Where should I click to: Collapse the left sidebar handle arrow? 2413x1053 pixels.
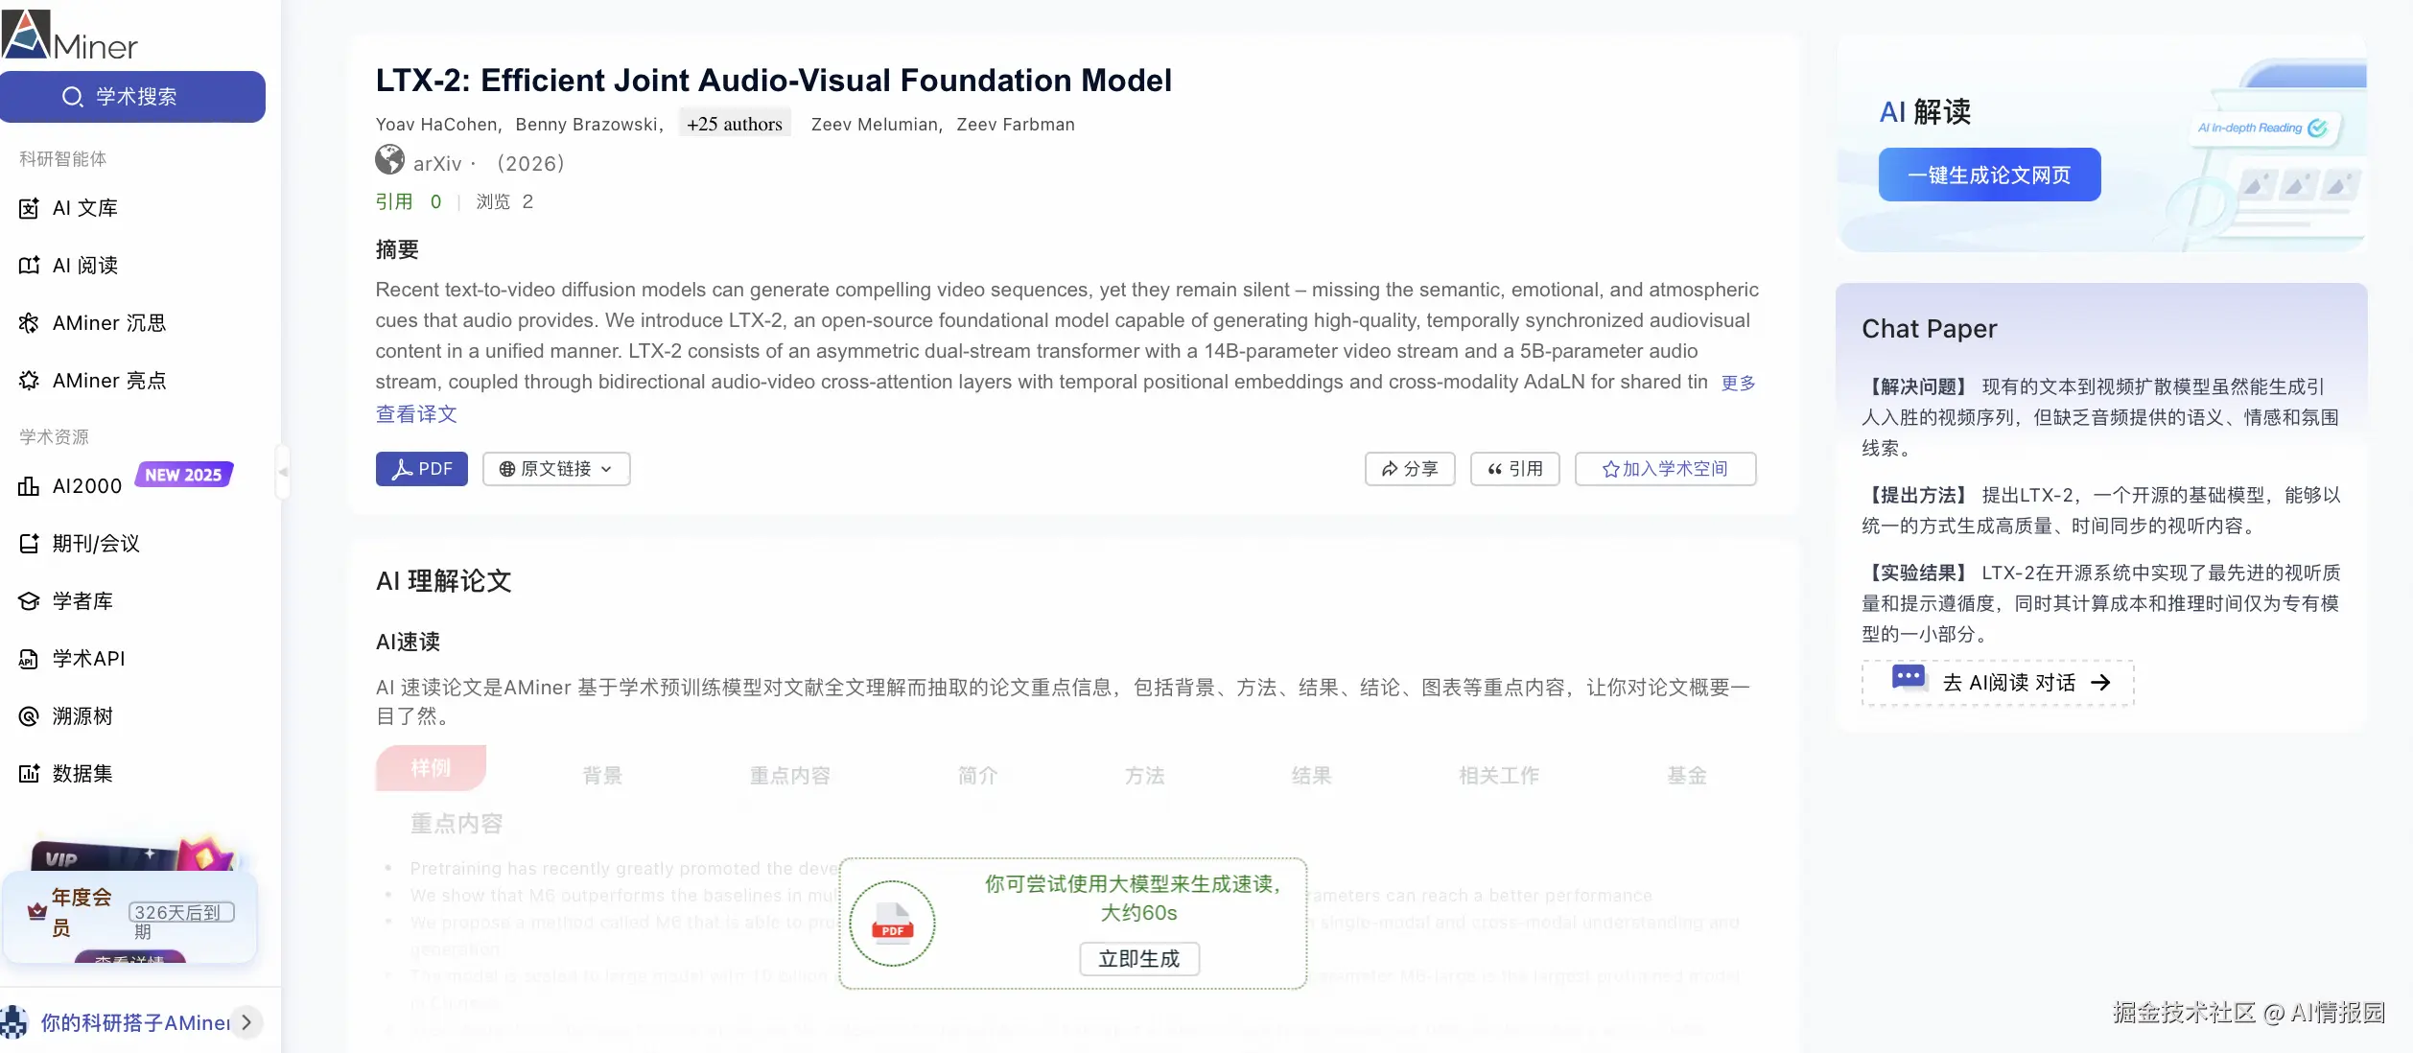point(283,472)
